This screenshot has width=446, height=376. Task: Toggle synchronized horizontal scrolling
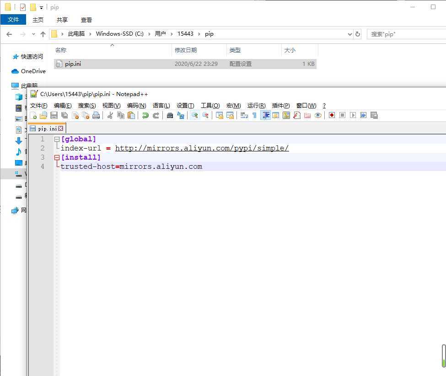point(230,115)
